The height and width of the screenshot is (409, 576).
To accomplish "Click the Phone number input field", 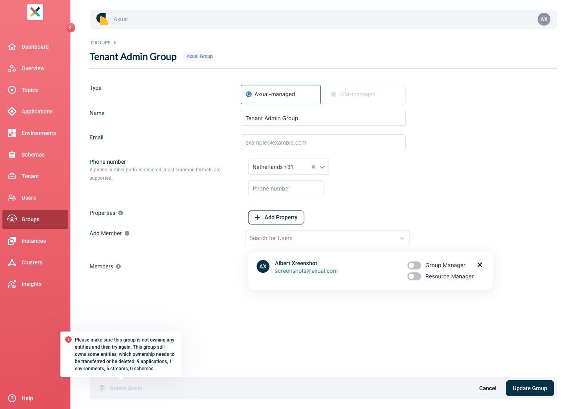I will [x=286, y=189].
